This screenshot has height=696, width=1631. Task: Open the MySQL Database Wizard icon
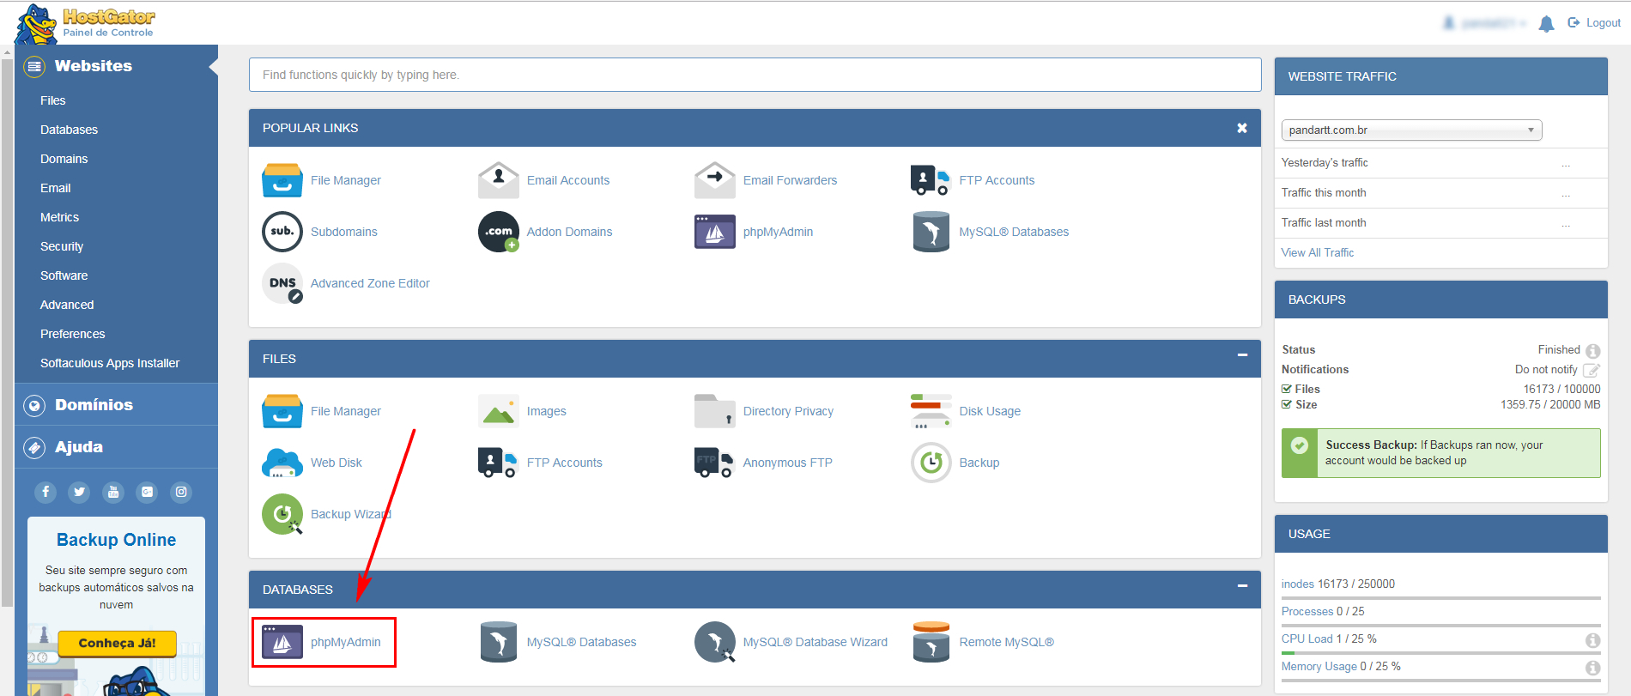pyautogui.click(x=715, y=642)
